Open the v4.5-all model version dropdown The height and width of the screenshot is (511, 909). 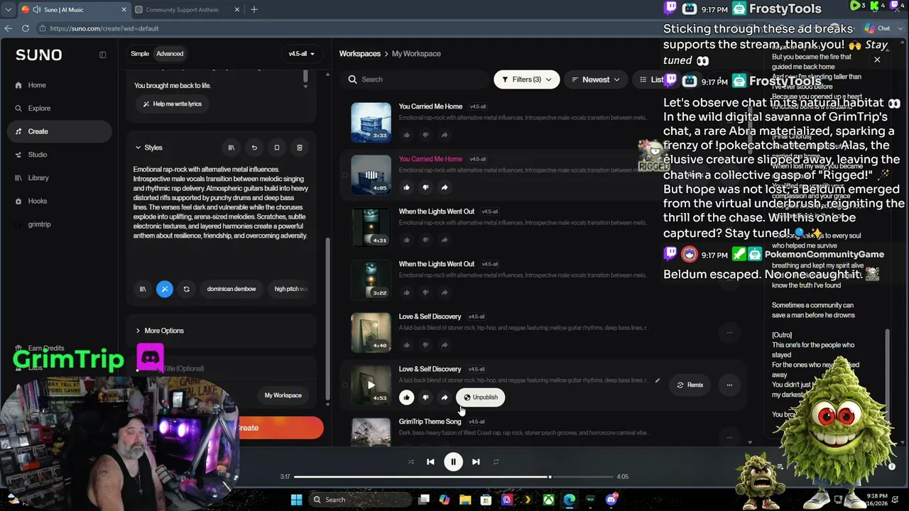tap(301, 54)
